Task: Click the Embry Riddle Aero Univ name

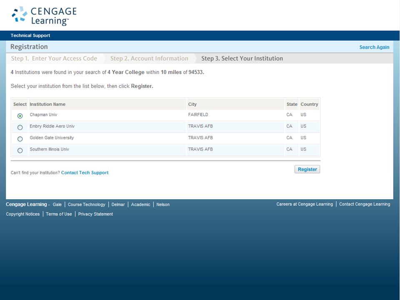Action: pyautogui.click(x=52, y=126)
